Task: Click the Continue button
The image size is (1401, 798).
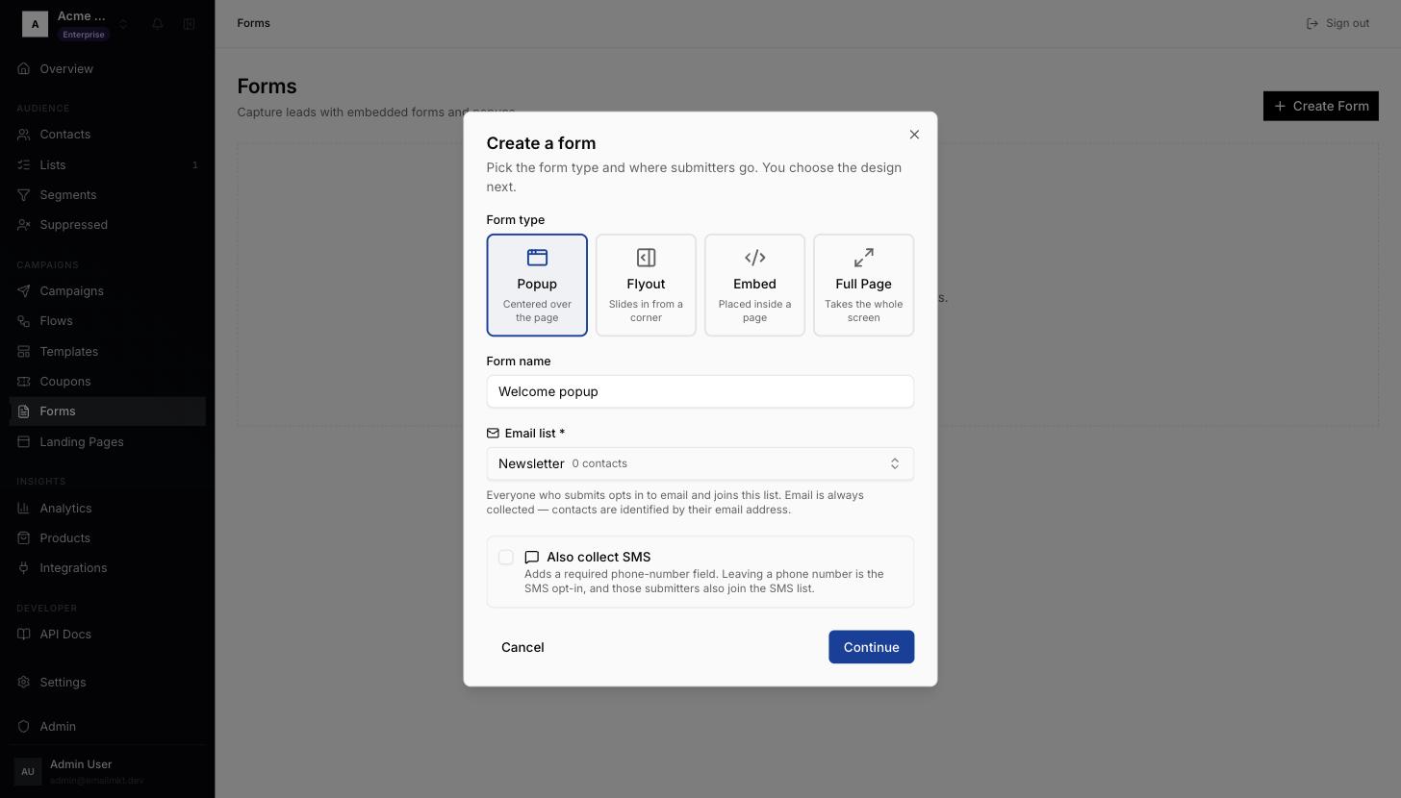Action: point(872,647)
